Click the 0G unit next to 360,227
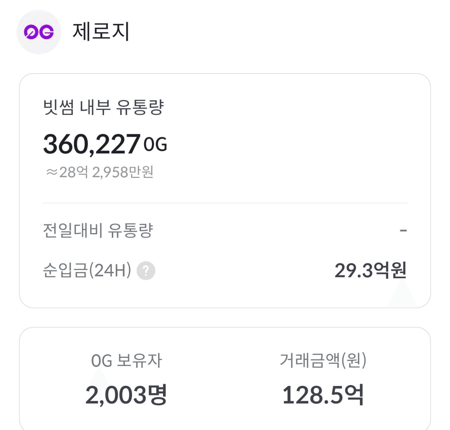450x430 pixels. (155, 145)
